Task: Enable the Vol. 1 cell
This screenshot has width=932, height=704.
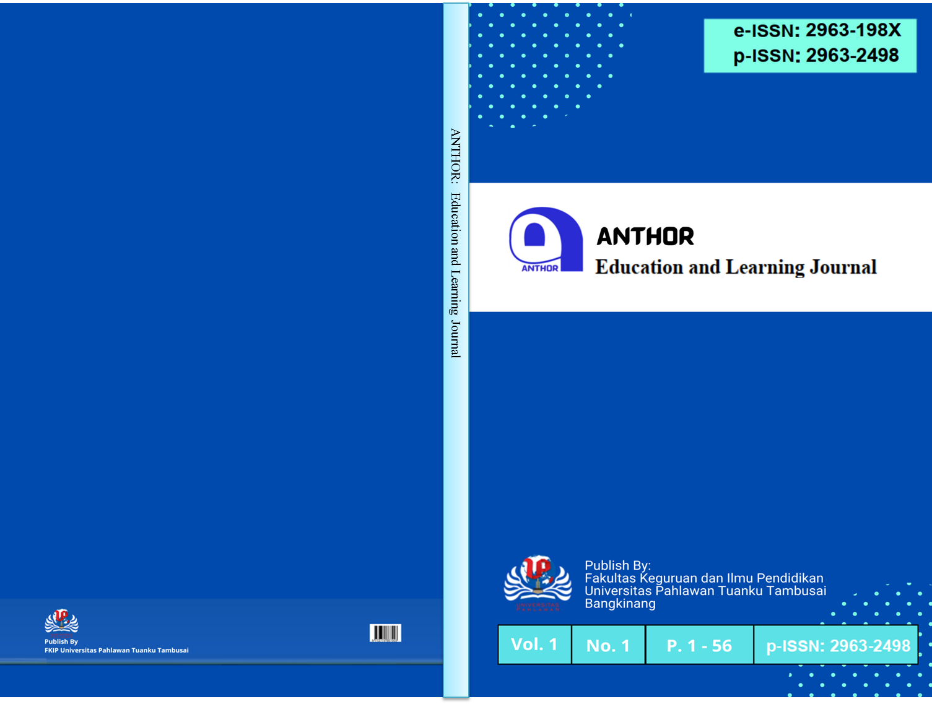Action: click(534, 645)
